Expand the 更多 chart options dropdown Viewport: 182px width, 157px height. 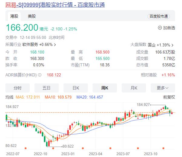[163, 88]
